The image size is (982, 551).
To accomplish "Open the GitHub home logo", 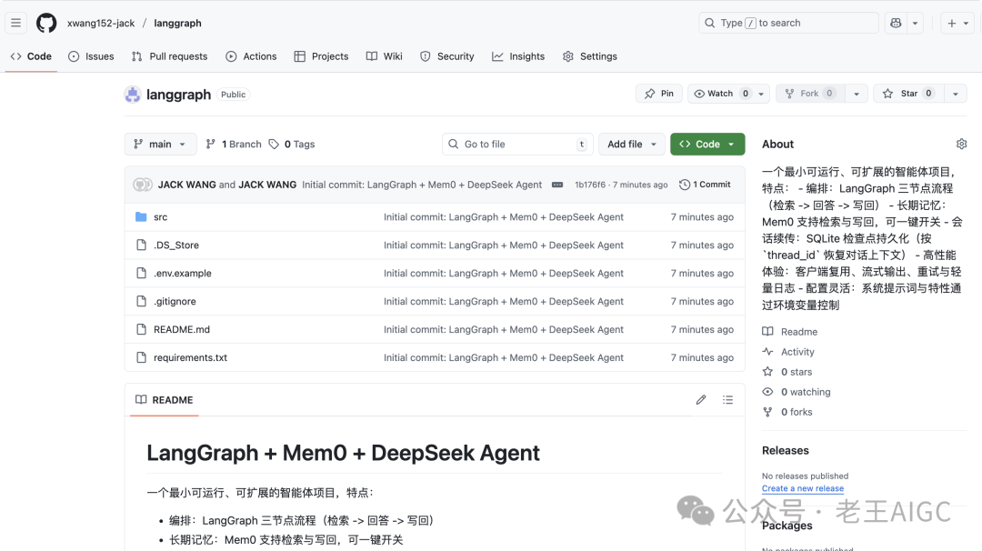I will tap(45, 23).
